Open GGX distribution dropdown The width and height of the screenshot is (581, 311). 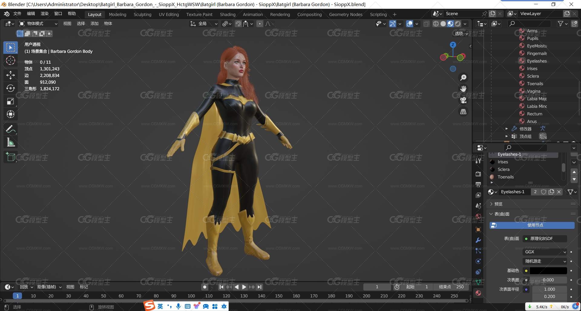click(545, 252)
